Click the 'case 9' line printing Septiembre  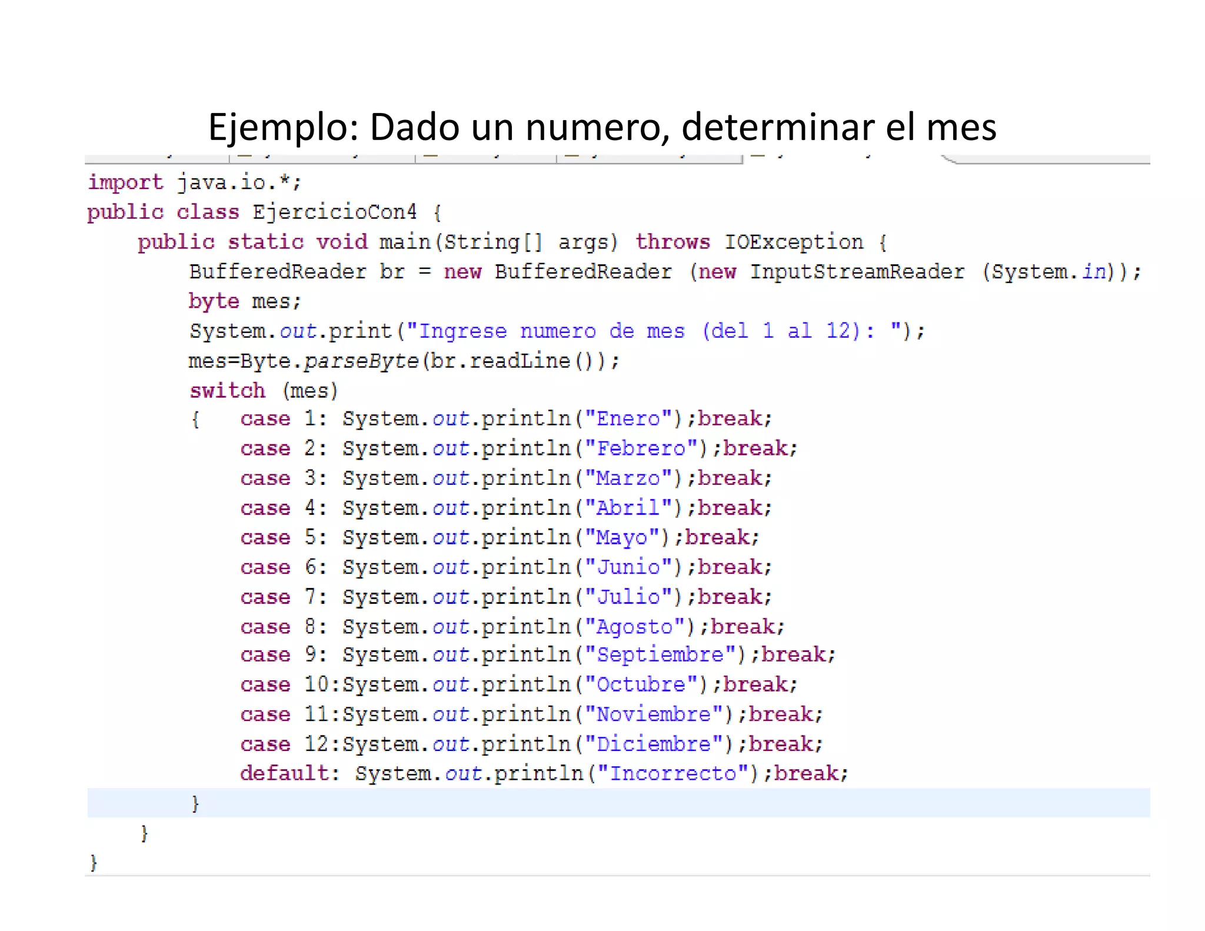538,655
